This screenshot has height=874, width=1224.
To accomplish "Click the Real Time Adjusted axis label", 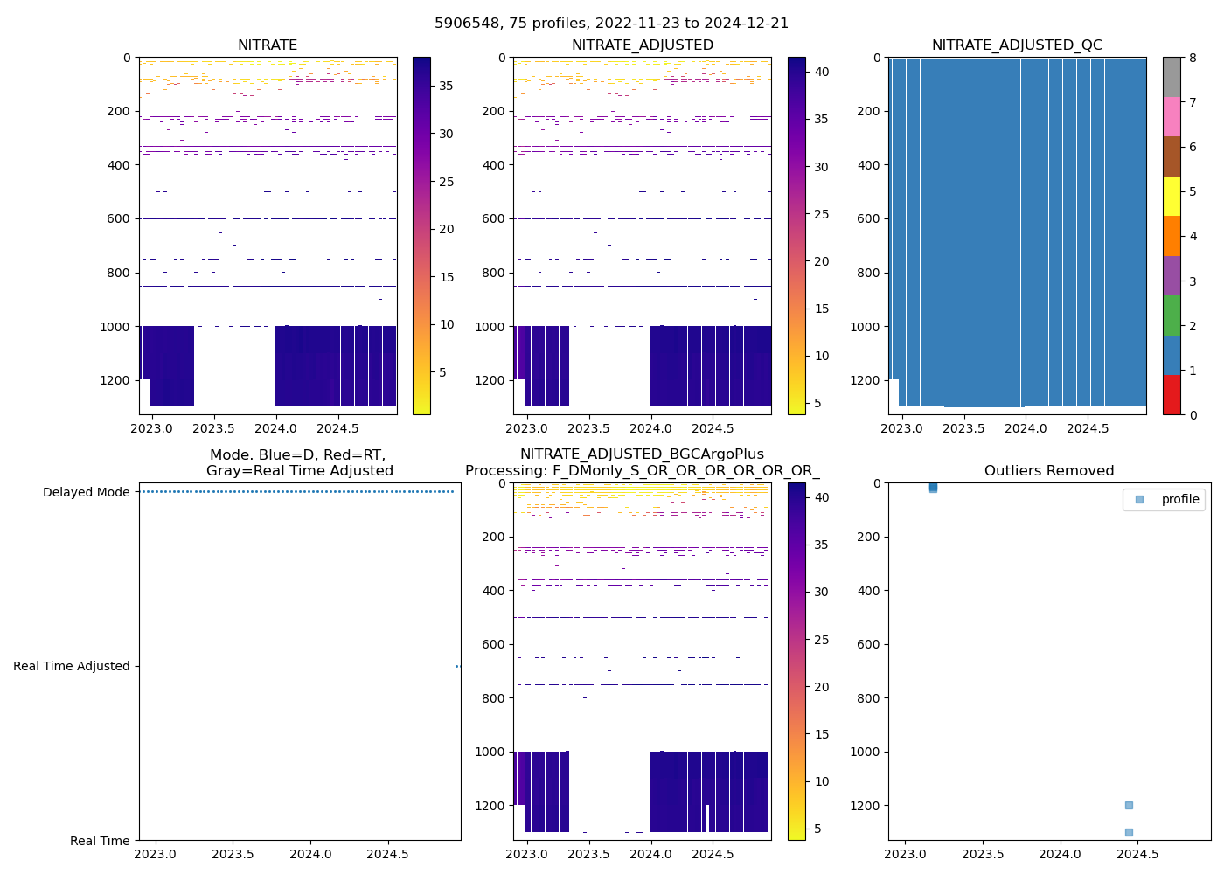I will pyautogui.click(x=71, y=666).
